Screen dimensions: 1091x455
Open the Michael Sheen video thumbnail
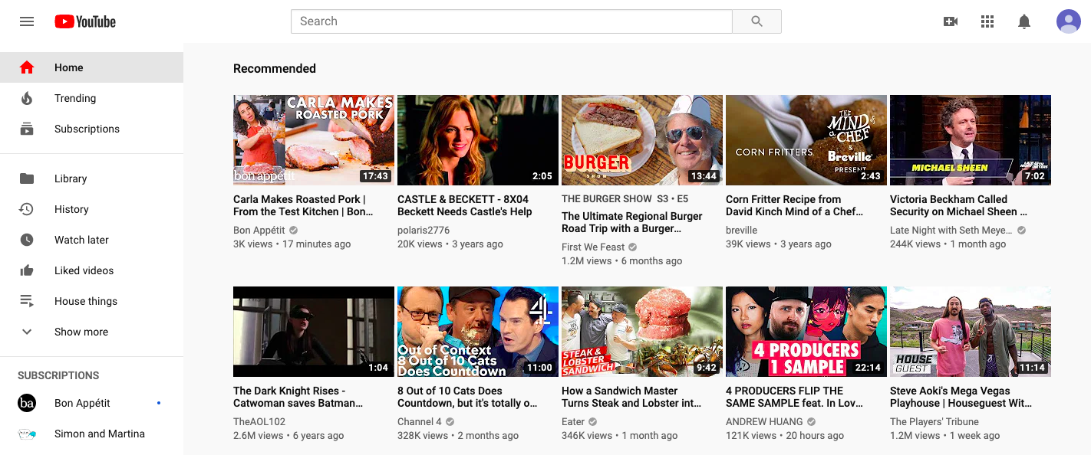click(x=971, y=140)
